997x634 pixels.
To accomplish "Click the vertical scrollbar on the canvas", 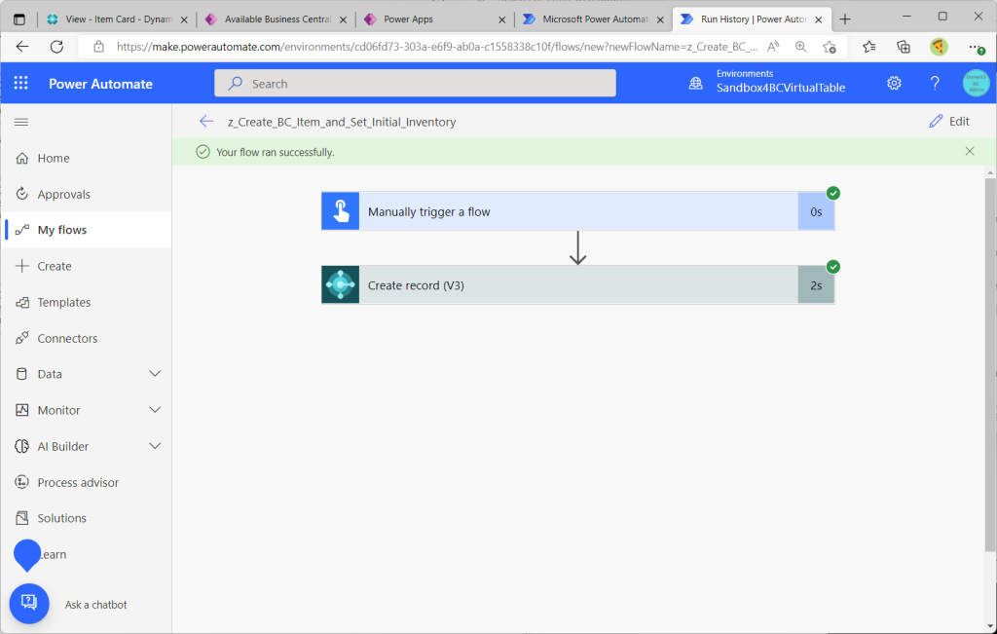I will click(x=990, y=364).
